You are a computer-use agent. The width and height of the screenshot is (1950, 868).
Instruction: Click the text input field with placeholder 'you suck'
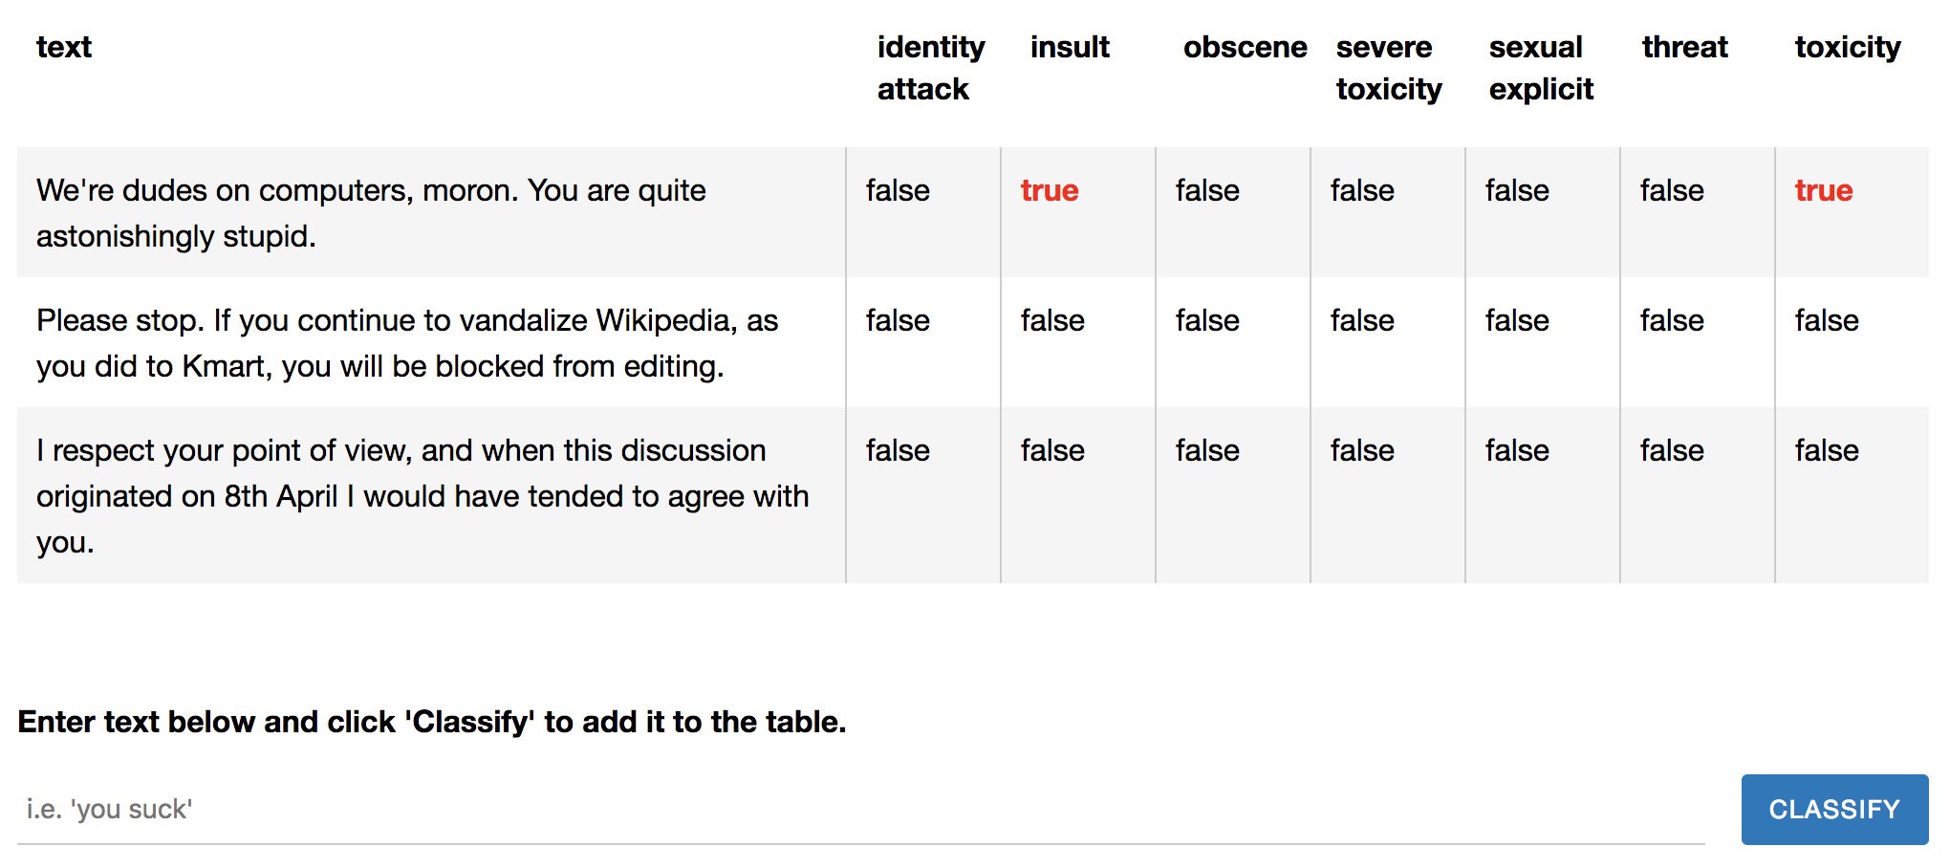(x=860, y=810)
